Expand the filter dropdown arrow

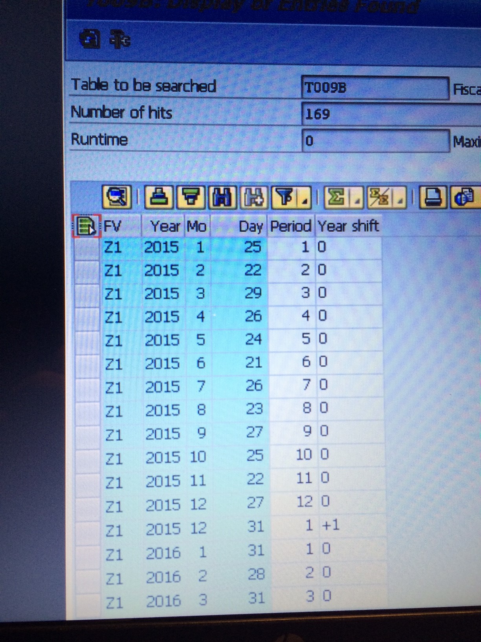pos(305,201)
